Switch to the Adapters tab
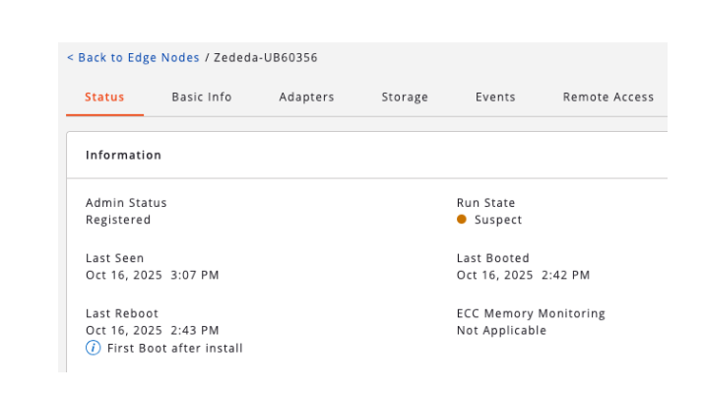This screenshot has width=703, height=395. 306,98
